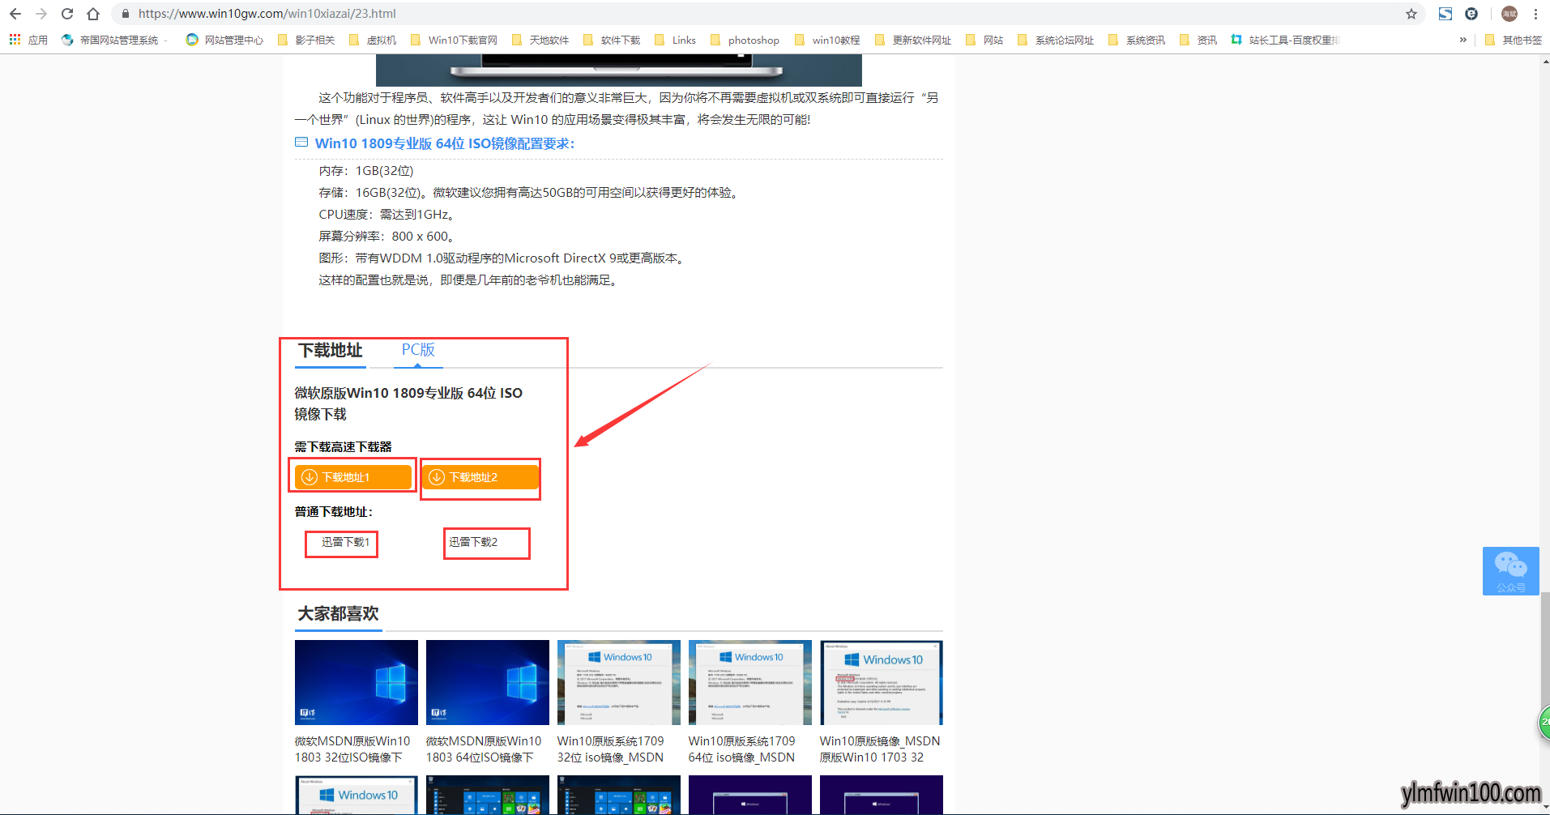The image size is (1550, 815).
Task: Open thumbnail for Win10原版系统1709 32位
Action: point(619,682)
